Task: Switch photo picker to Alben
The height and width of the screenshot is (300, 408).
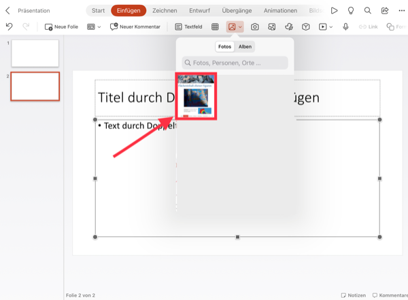Action: coord(245,47)
